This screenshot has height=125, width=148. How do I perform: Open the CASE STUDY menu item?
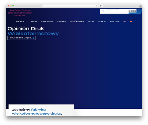click(x=47, y=21)
